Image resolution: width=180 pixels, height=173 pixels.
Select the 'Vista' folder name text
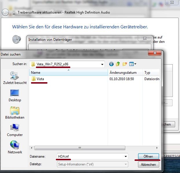40,79
